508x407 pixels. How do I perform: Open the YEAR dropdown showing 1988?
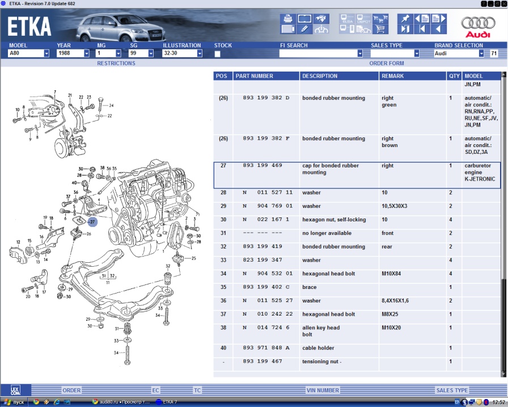click(87, 53)
